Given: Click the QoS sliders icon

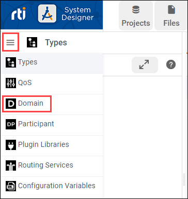Looking at the screenshot, I should (11, 83).
